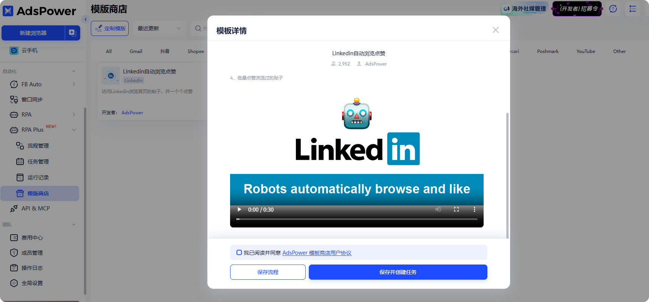
Task: Click the AdsPower developer link on card
Action: pyautogui.click(x=132, y=113)
